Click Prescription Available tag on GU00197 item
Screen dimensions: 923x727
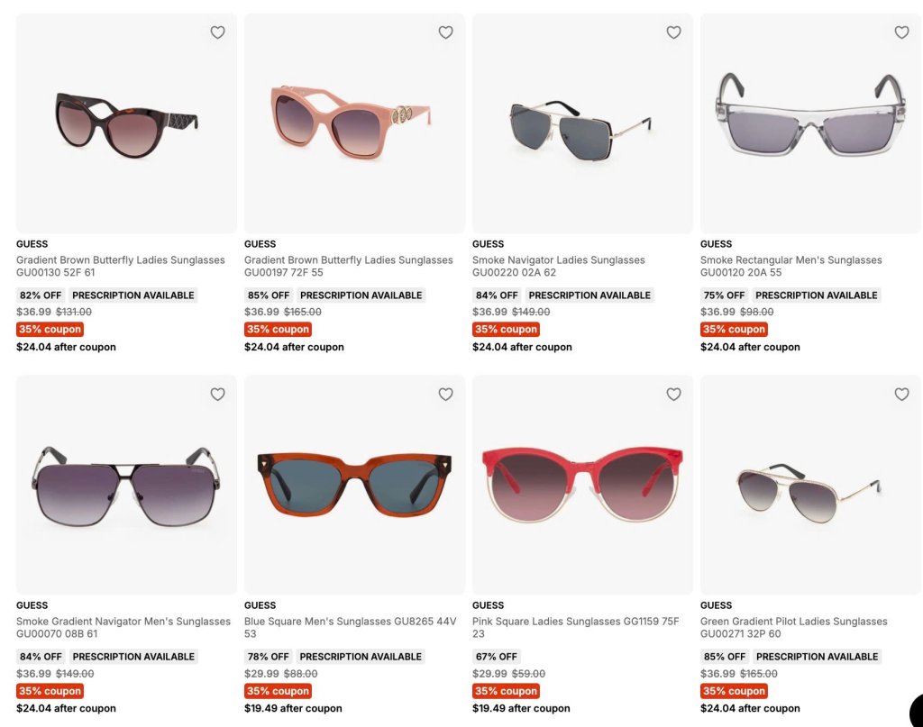(x=361, y=295)
